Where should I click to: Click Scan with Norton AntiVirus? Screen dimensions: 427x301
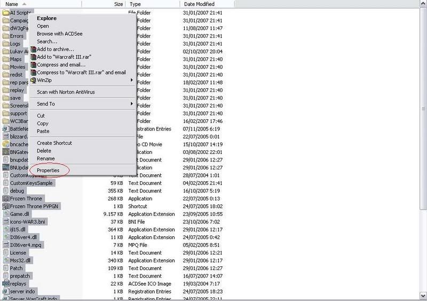[x=66, y=92]
